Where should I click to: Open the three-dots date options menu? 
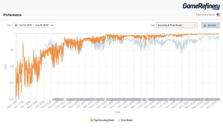point(52,25)
